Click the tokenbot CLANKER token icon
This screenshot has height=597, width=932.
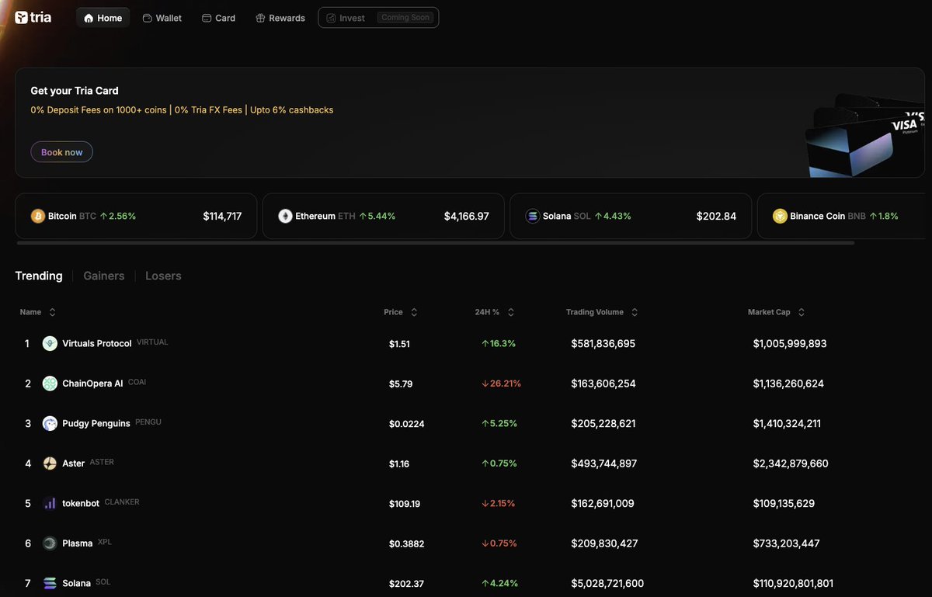click(x=50, y=503)
